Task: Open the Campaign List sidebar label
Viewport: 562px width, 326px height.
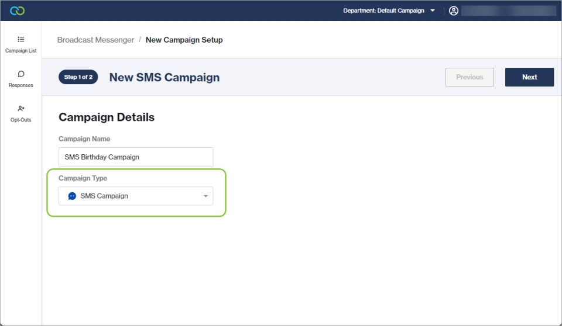Action: coord(21,51)
